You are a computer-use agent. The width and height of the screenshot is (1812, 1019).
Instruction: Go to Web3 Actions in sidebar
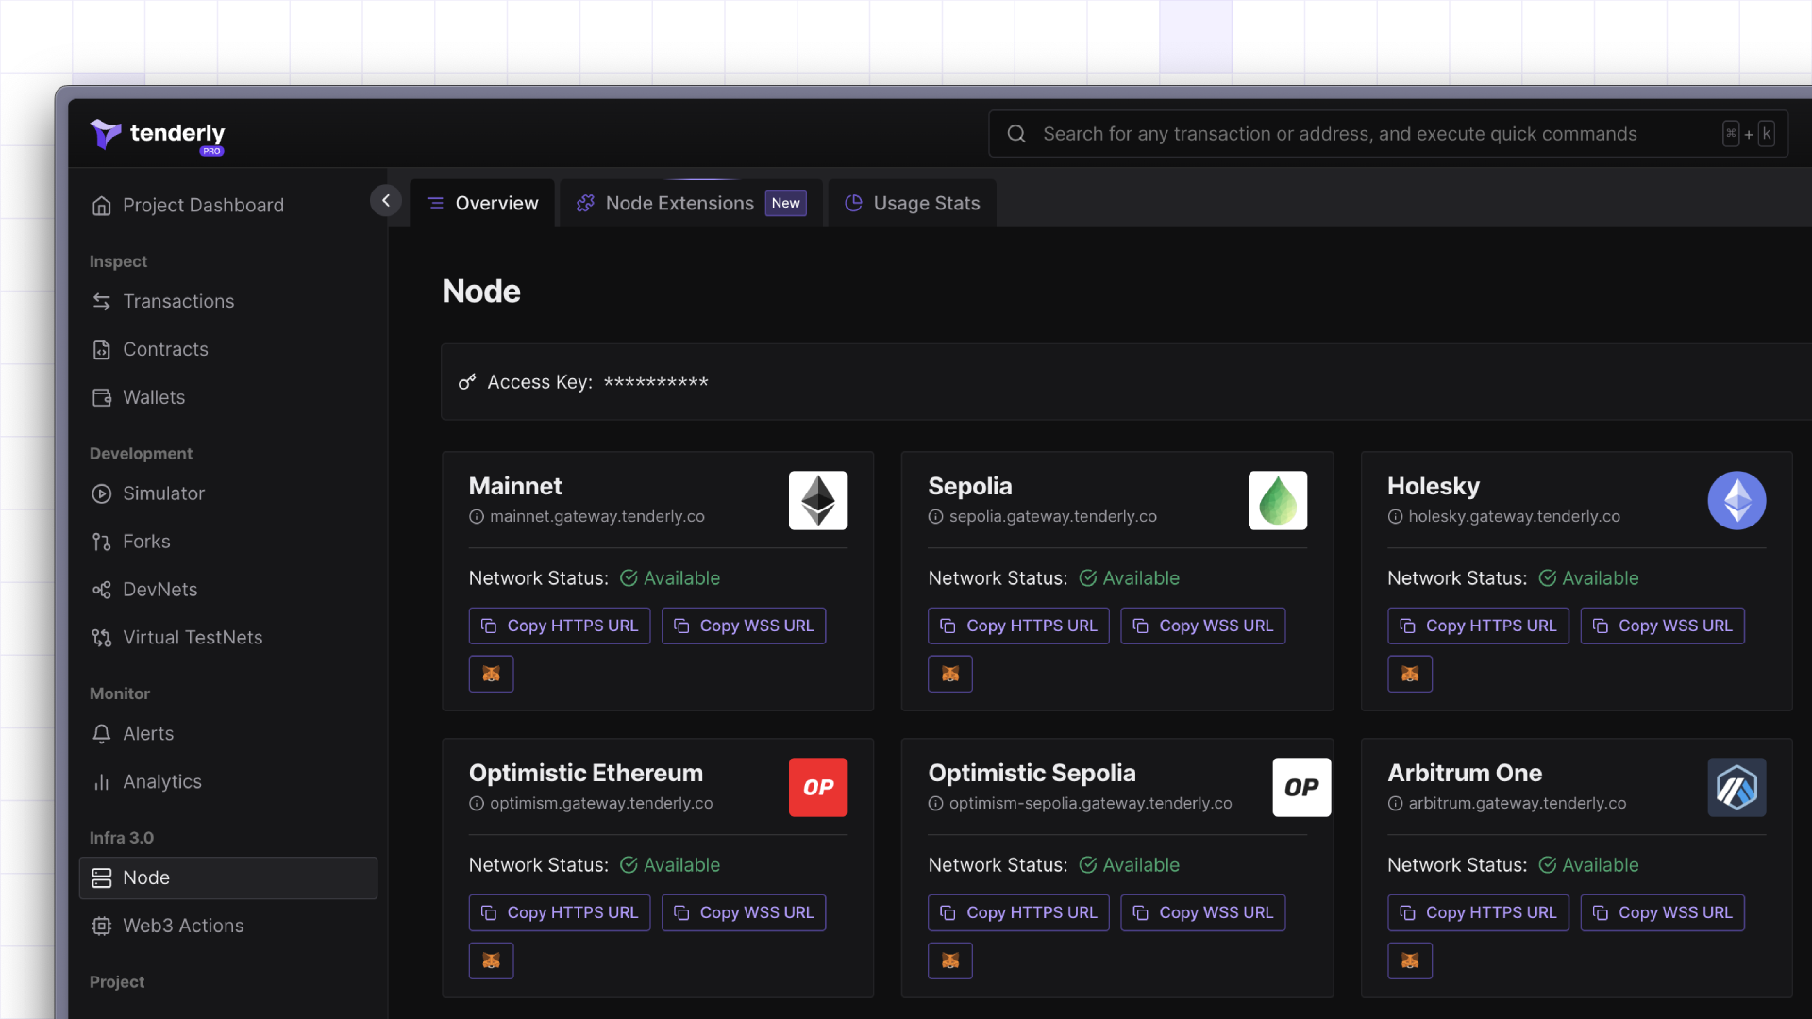tap(182, 926)
